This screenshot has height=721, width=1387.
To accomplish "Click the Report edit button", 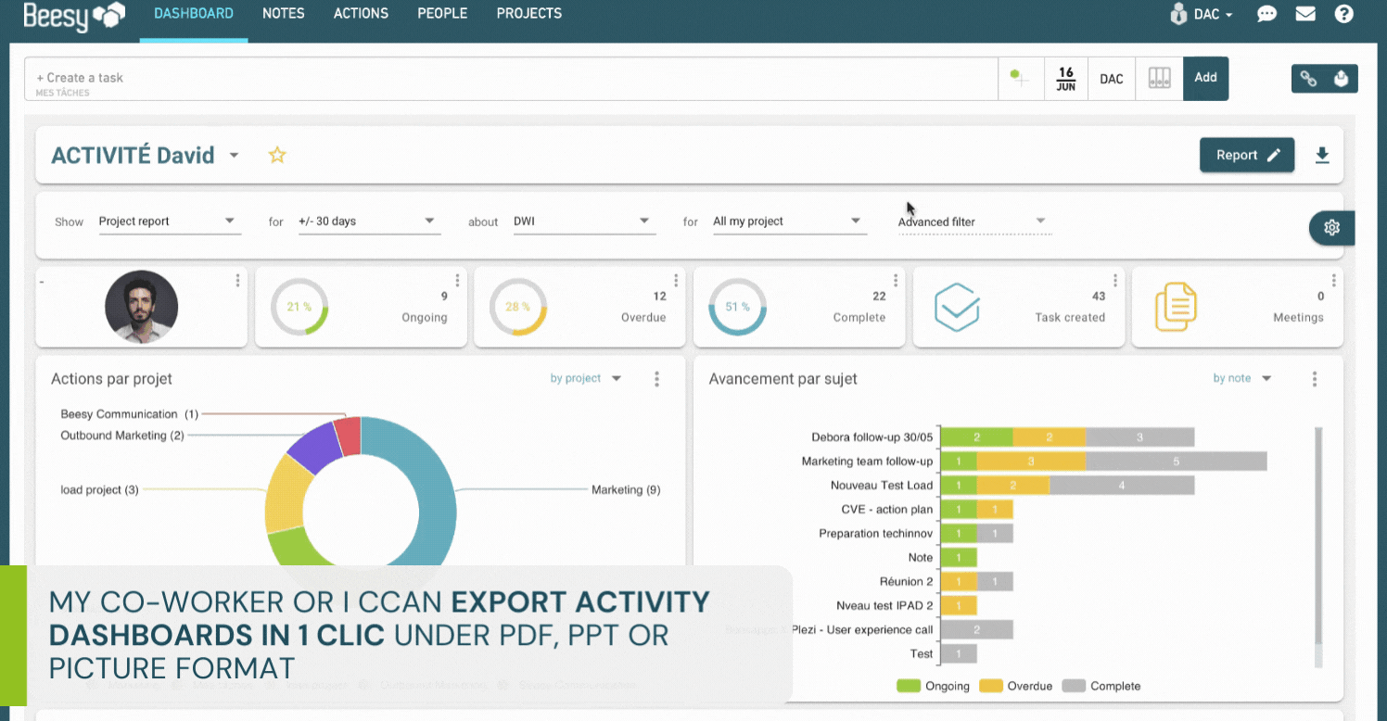I will tap(1247, 155).
